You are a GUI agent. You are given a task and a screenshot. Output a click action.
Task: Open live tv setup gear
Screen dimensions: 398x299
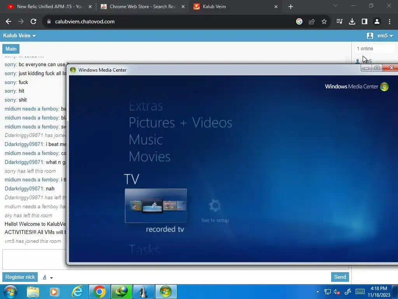click(x=215, y=206)
